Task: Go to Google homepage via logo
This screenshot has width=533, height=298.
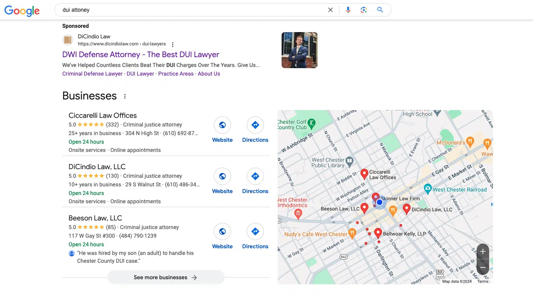Action: point(22,11)
